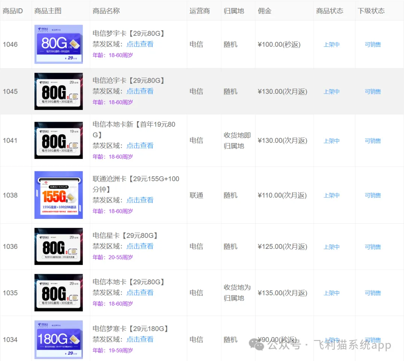Screen dimensions: 404x361
Task: Click 上架中 in the 电信本地卡新 row
Action: pyautogui.click(x=331, y=141)
